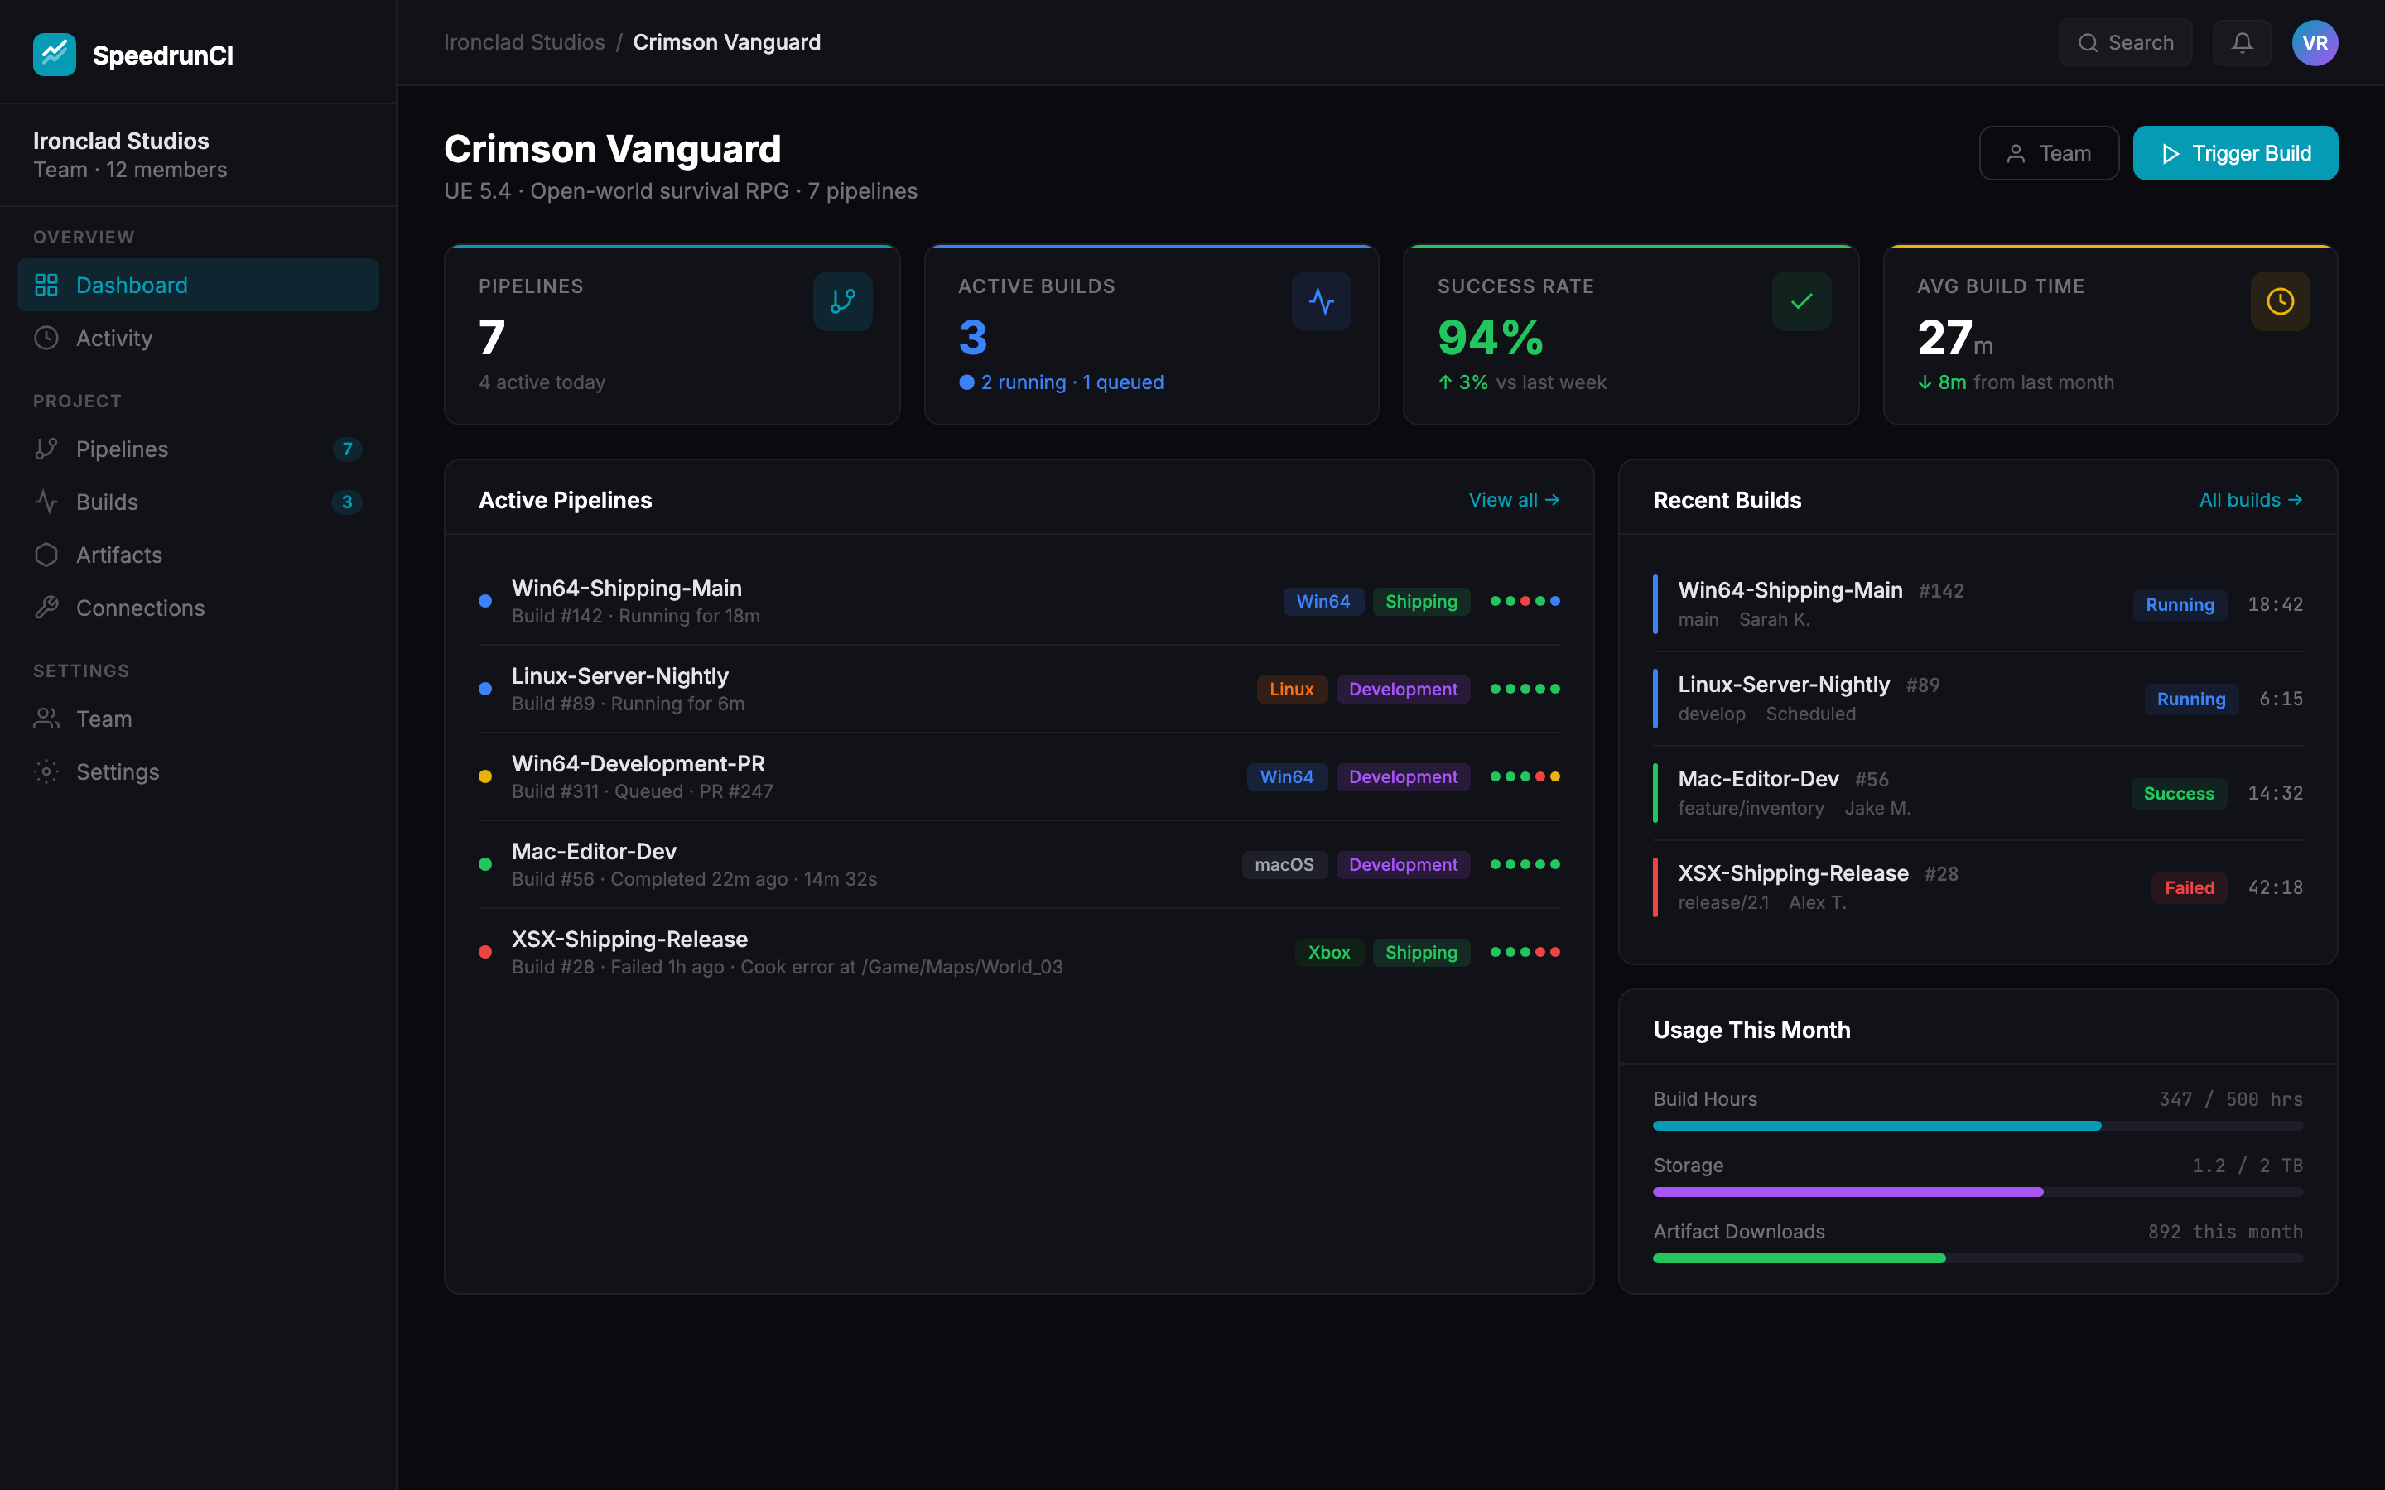Click the Team button near title
The width and height of the screenshot is (2385, 1490).
tap(2049, 153)
